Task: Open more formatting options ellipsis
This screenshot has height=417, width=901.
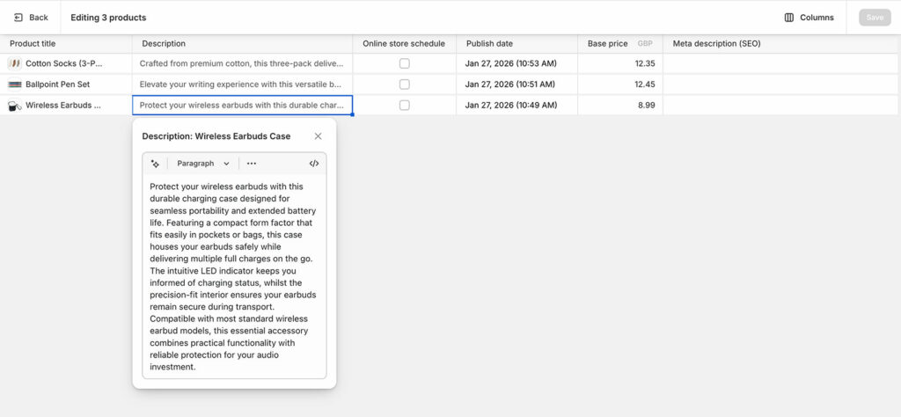Action: point(252,164)
